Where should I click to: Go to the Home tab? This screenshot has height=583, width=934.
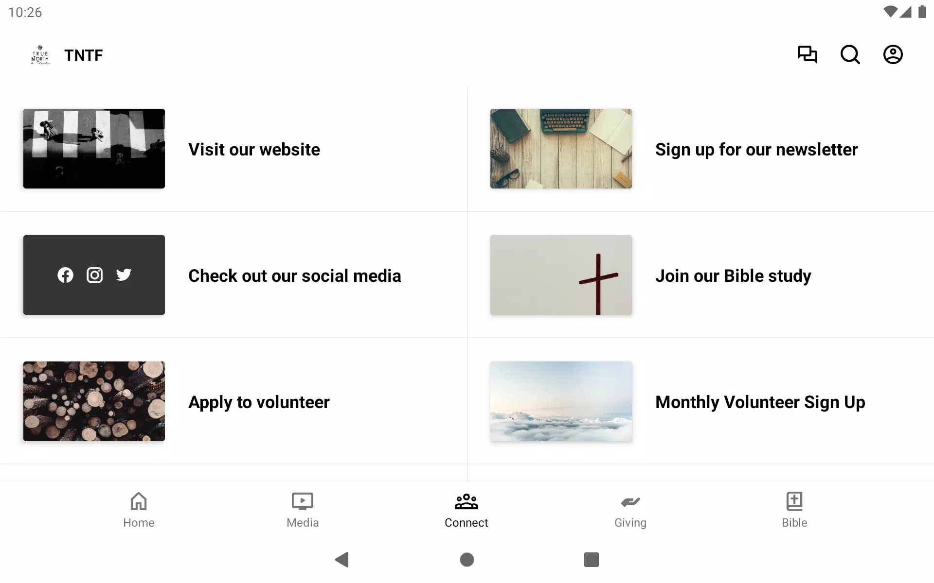pyautogui.click(x=139, y=510)
